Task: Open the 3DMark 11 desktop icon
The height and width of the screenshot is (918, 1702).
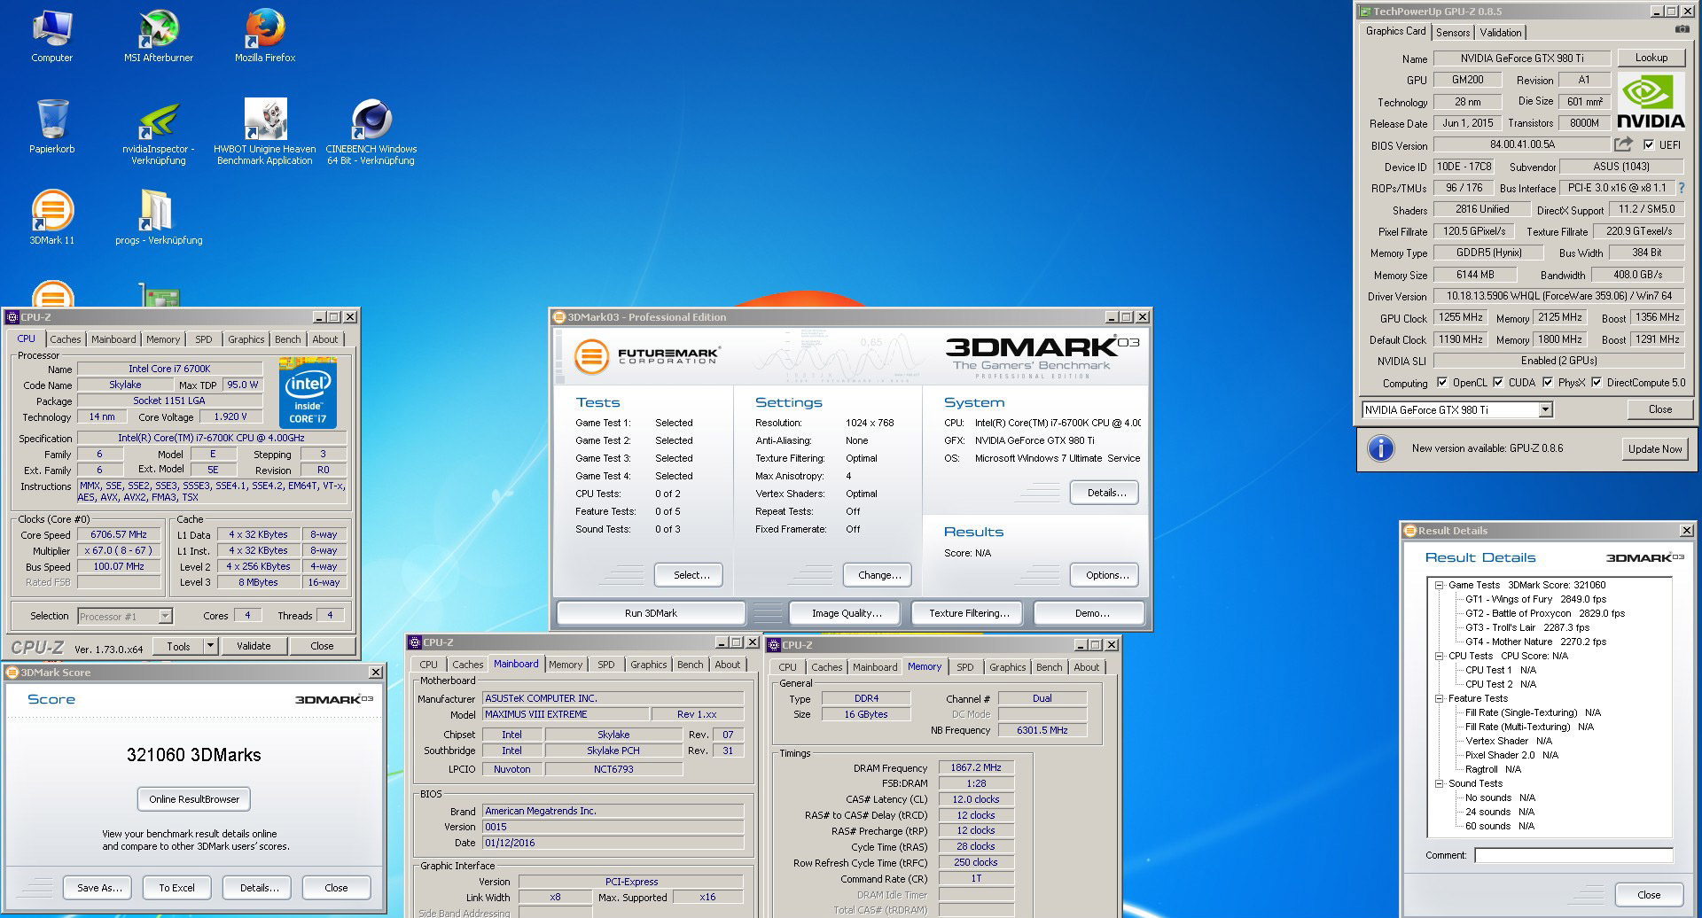Action: [52, 217]
